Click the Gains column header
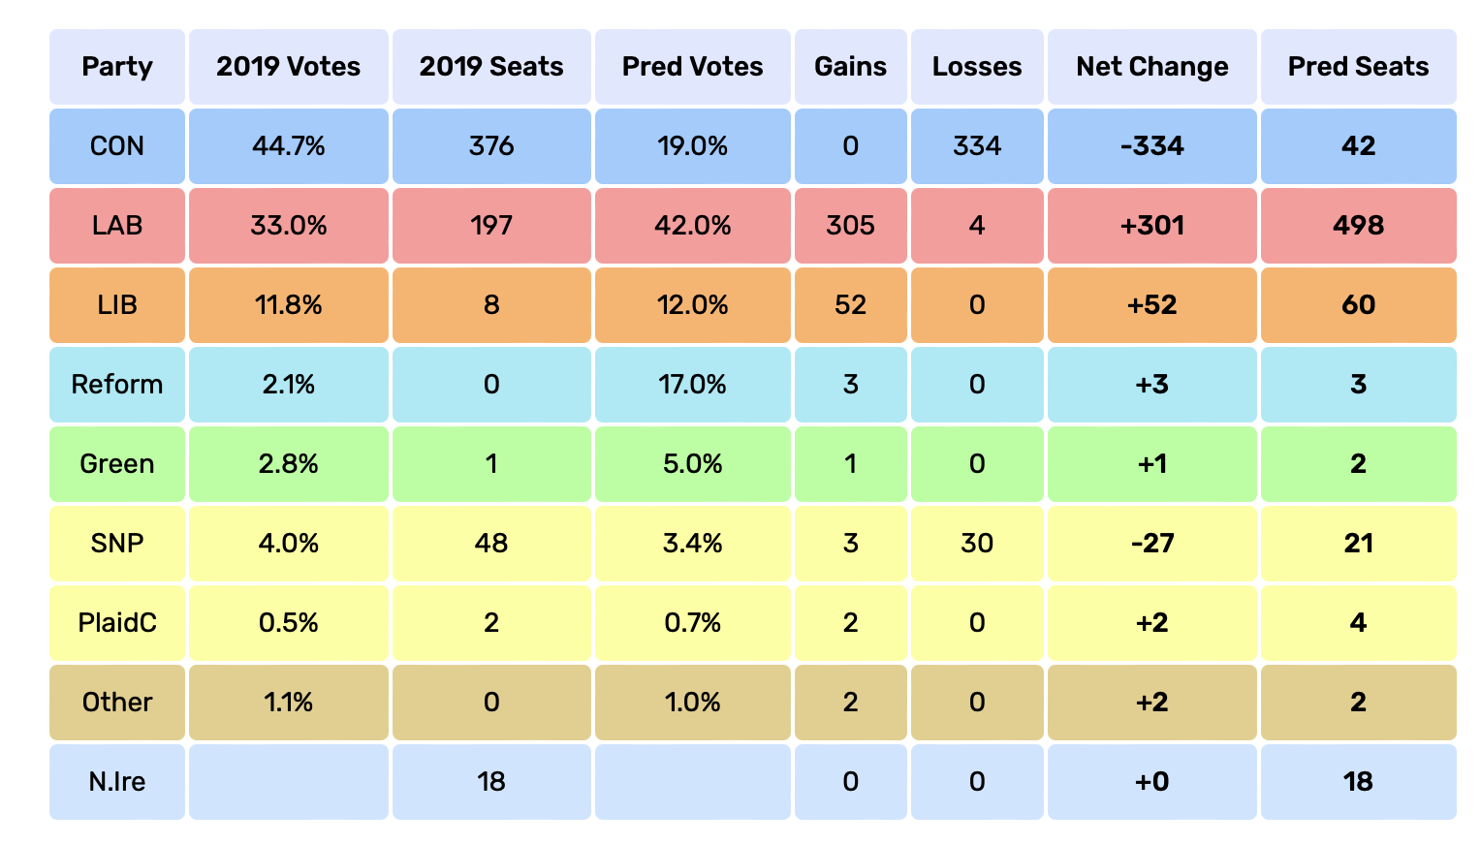Image resolution: width=1481 pixels, height=845 pixels. (x=850, y=67)
